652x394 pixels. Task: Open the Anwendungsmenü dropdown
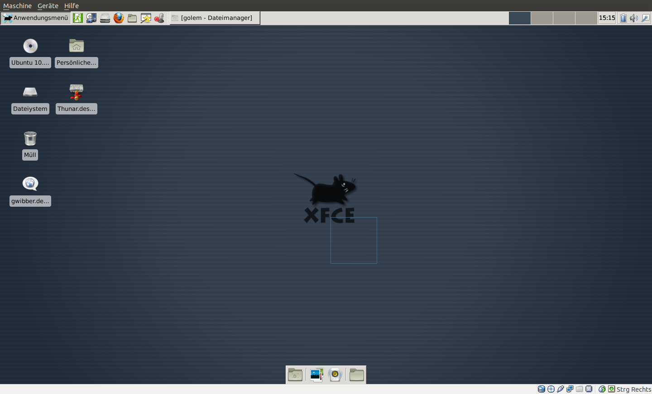pos(35,18)
